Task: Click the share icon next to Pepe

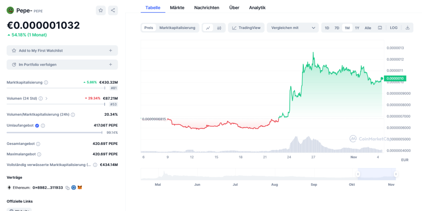Action: (x=113, y=10)
